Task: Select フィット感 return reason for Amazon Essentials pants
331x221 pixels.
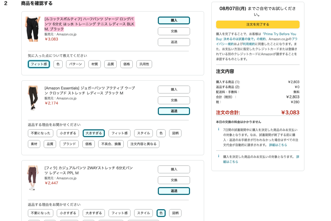Action: click(x=119, y=133)
